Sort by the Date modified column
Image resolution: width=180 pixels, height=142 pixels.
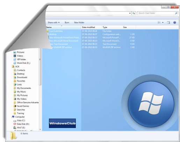point(91,27)
